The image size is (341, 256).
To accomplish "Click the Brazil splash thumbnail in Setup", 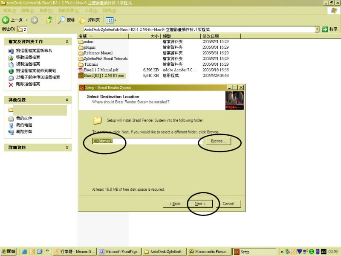I will pos(235,100).
